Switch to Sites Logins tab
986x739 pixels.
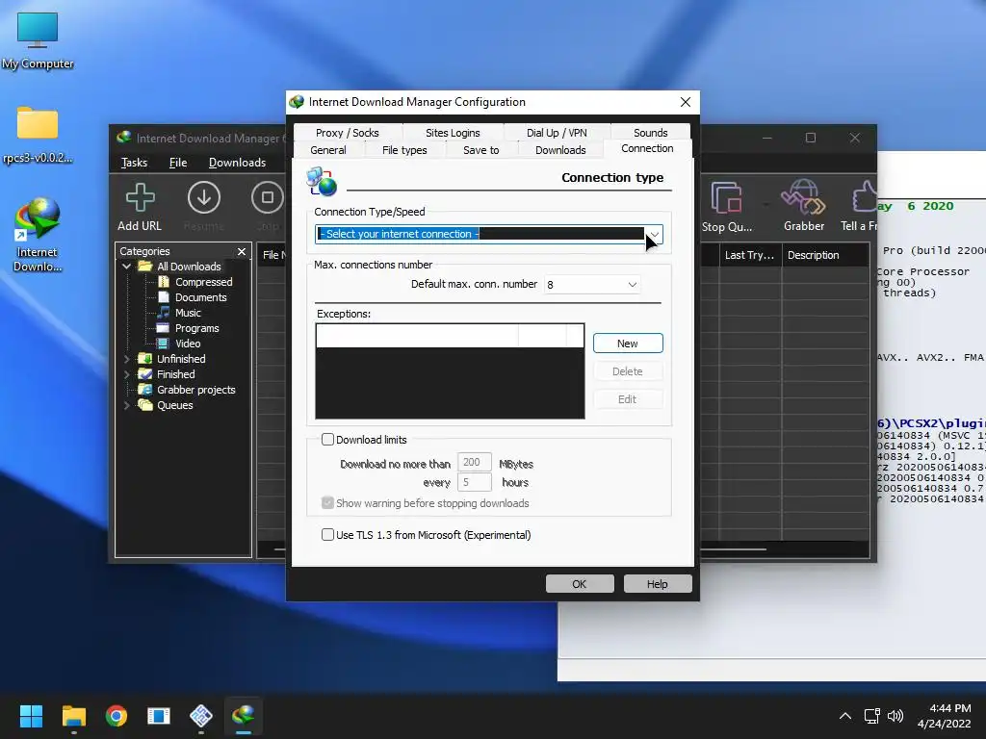[x=453, y=133]
